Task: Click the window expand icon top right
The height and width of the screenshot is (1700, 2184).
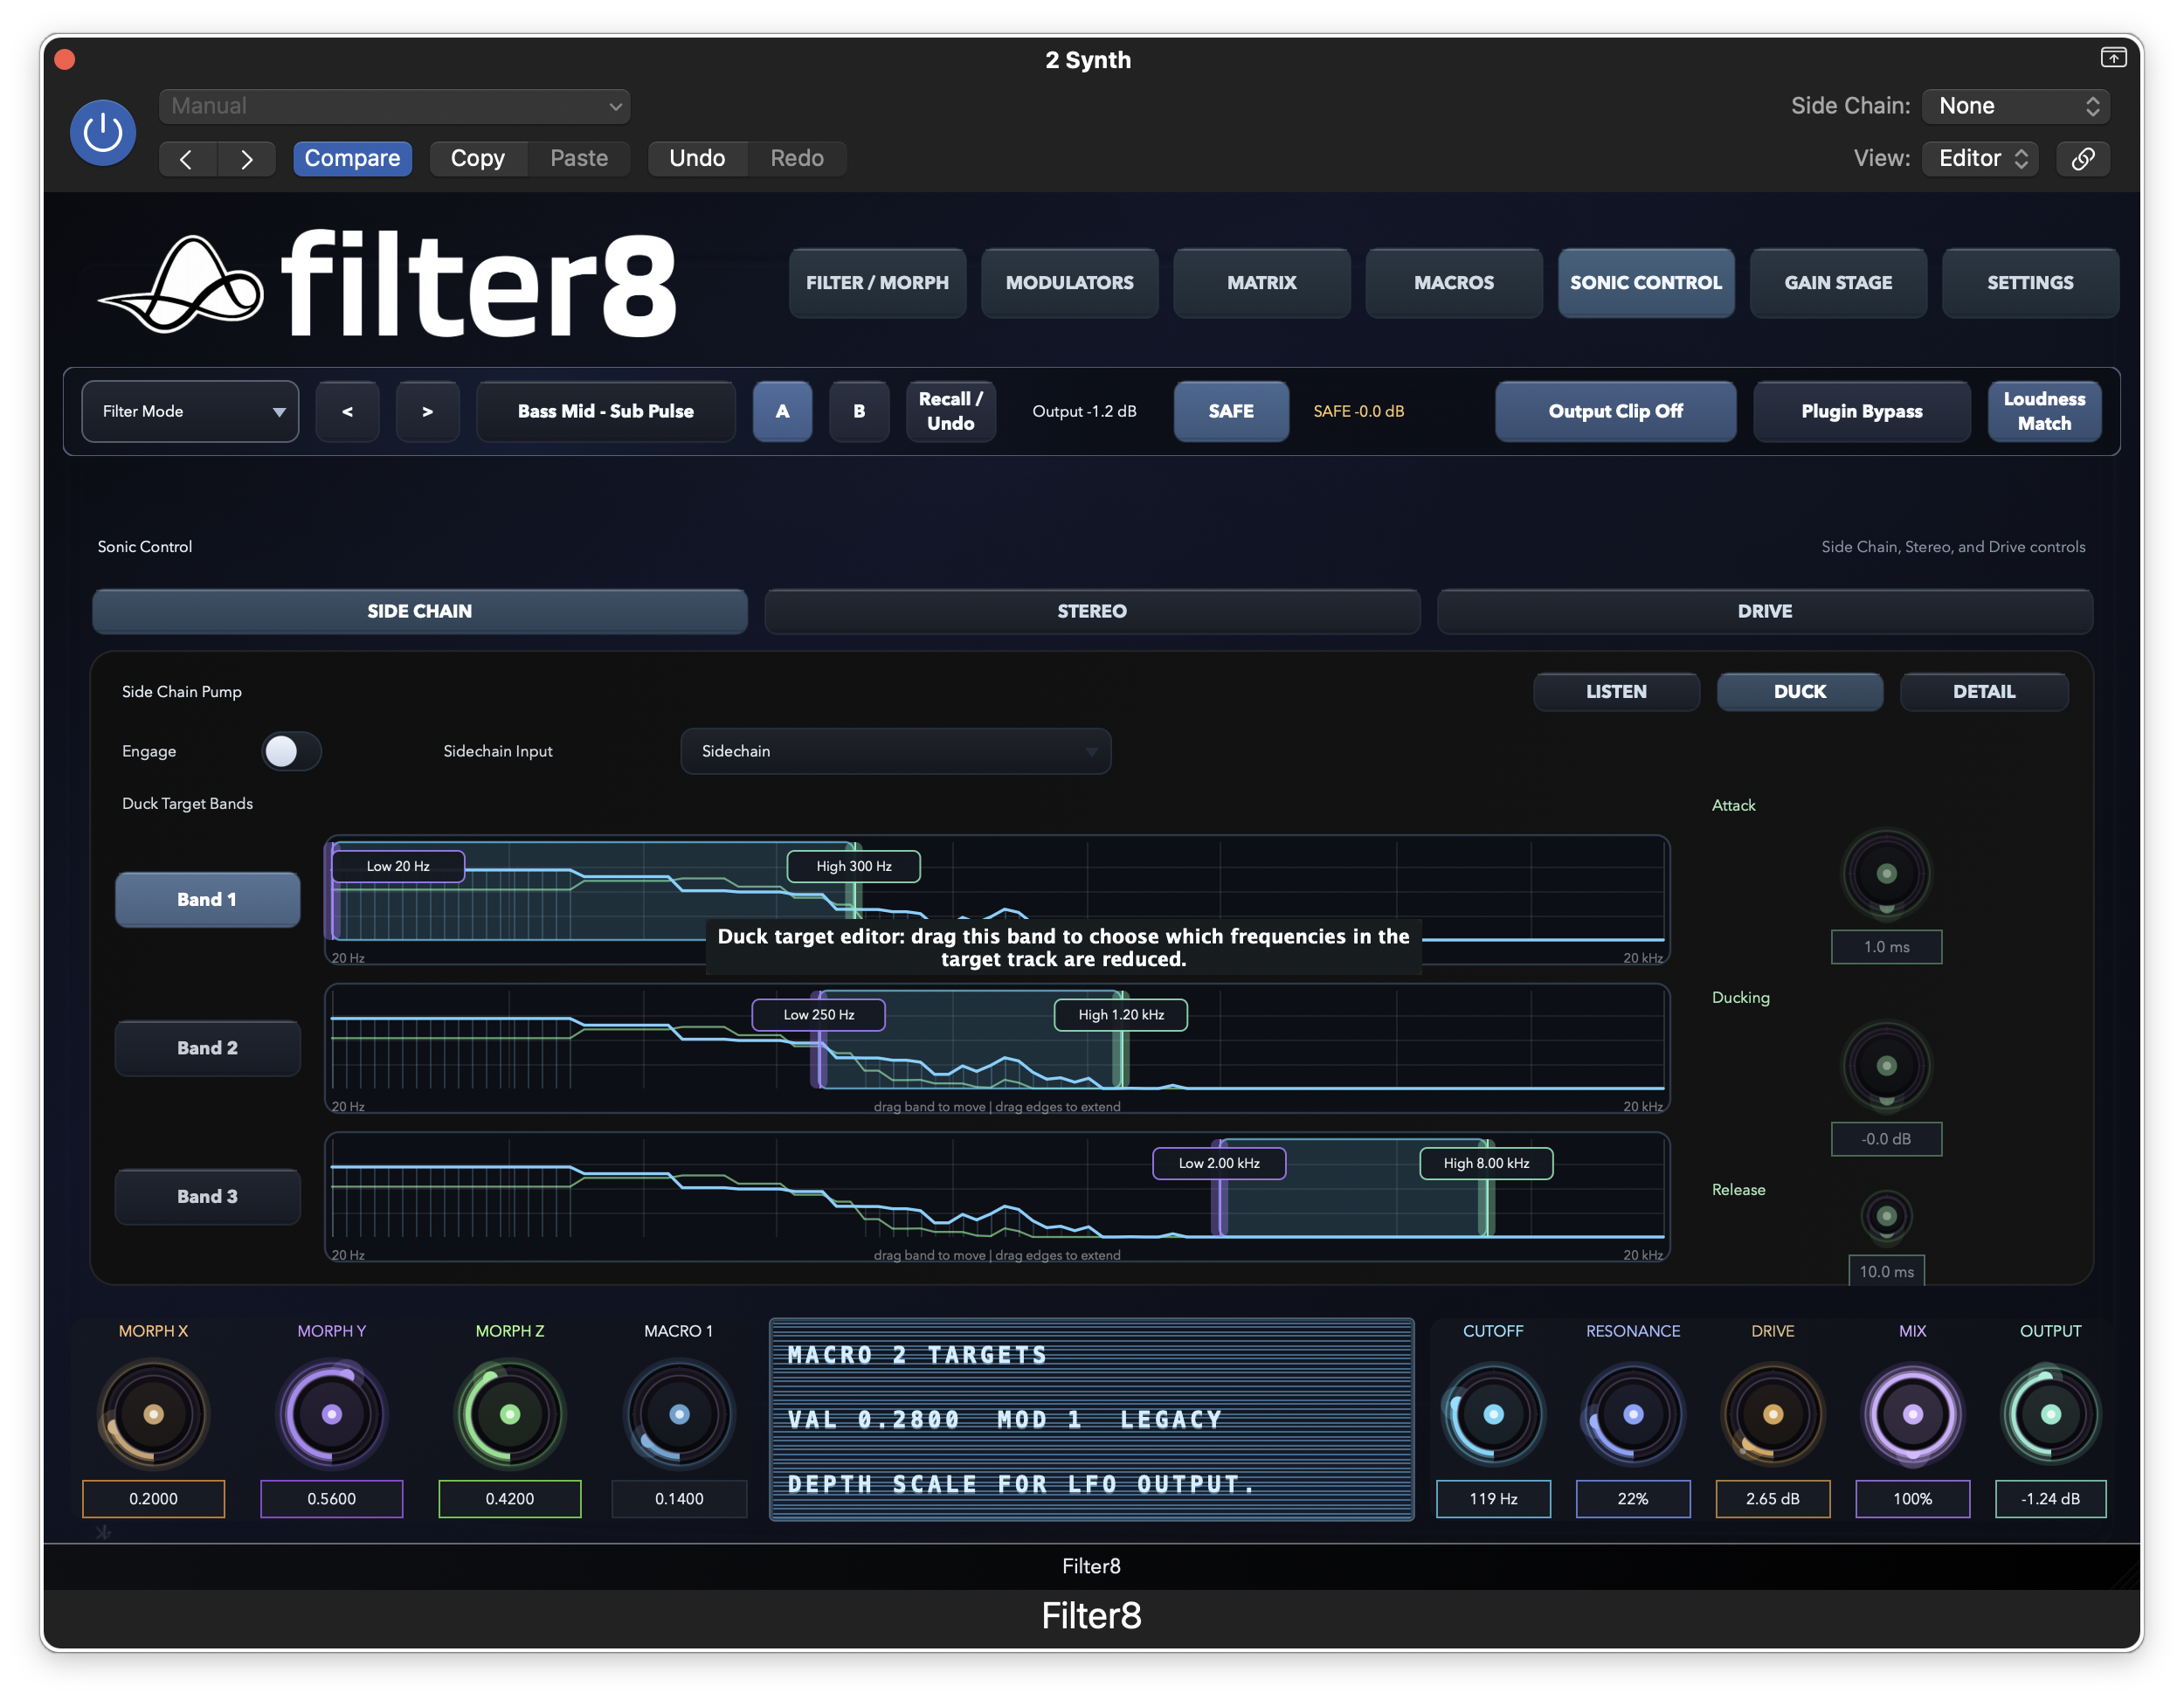Action: click(2113, 58)
